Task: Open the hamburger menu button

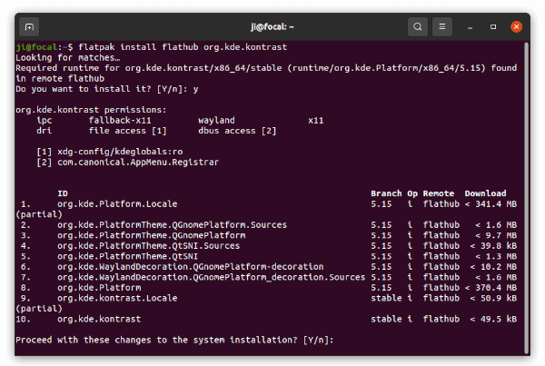Action: pos(442,26)
